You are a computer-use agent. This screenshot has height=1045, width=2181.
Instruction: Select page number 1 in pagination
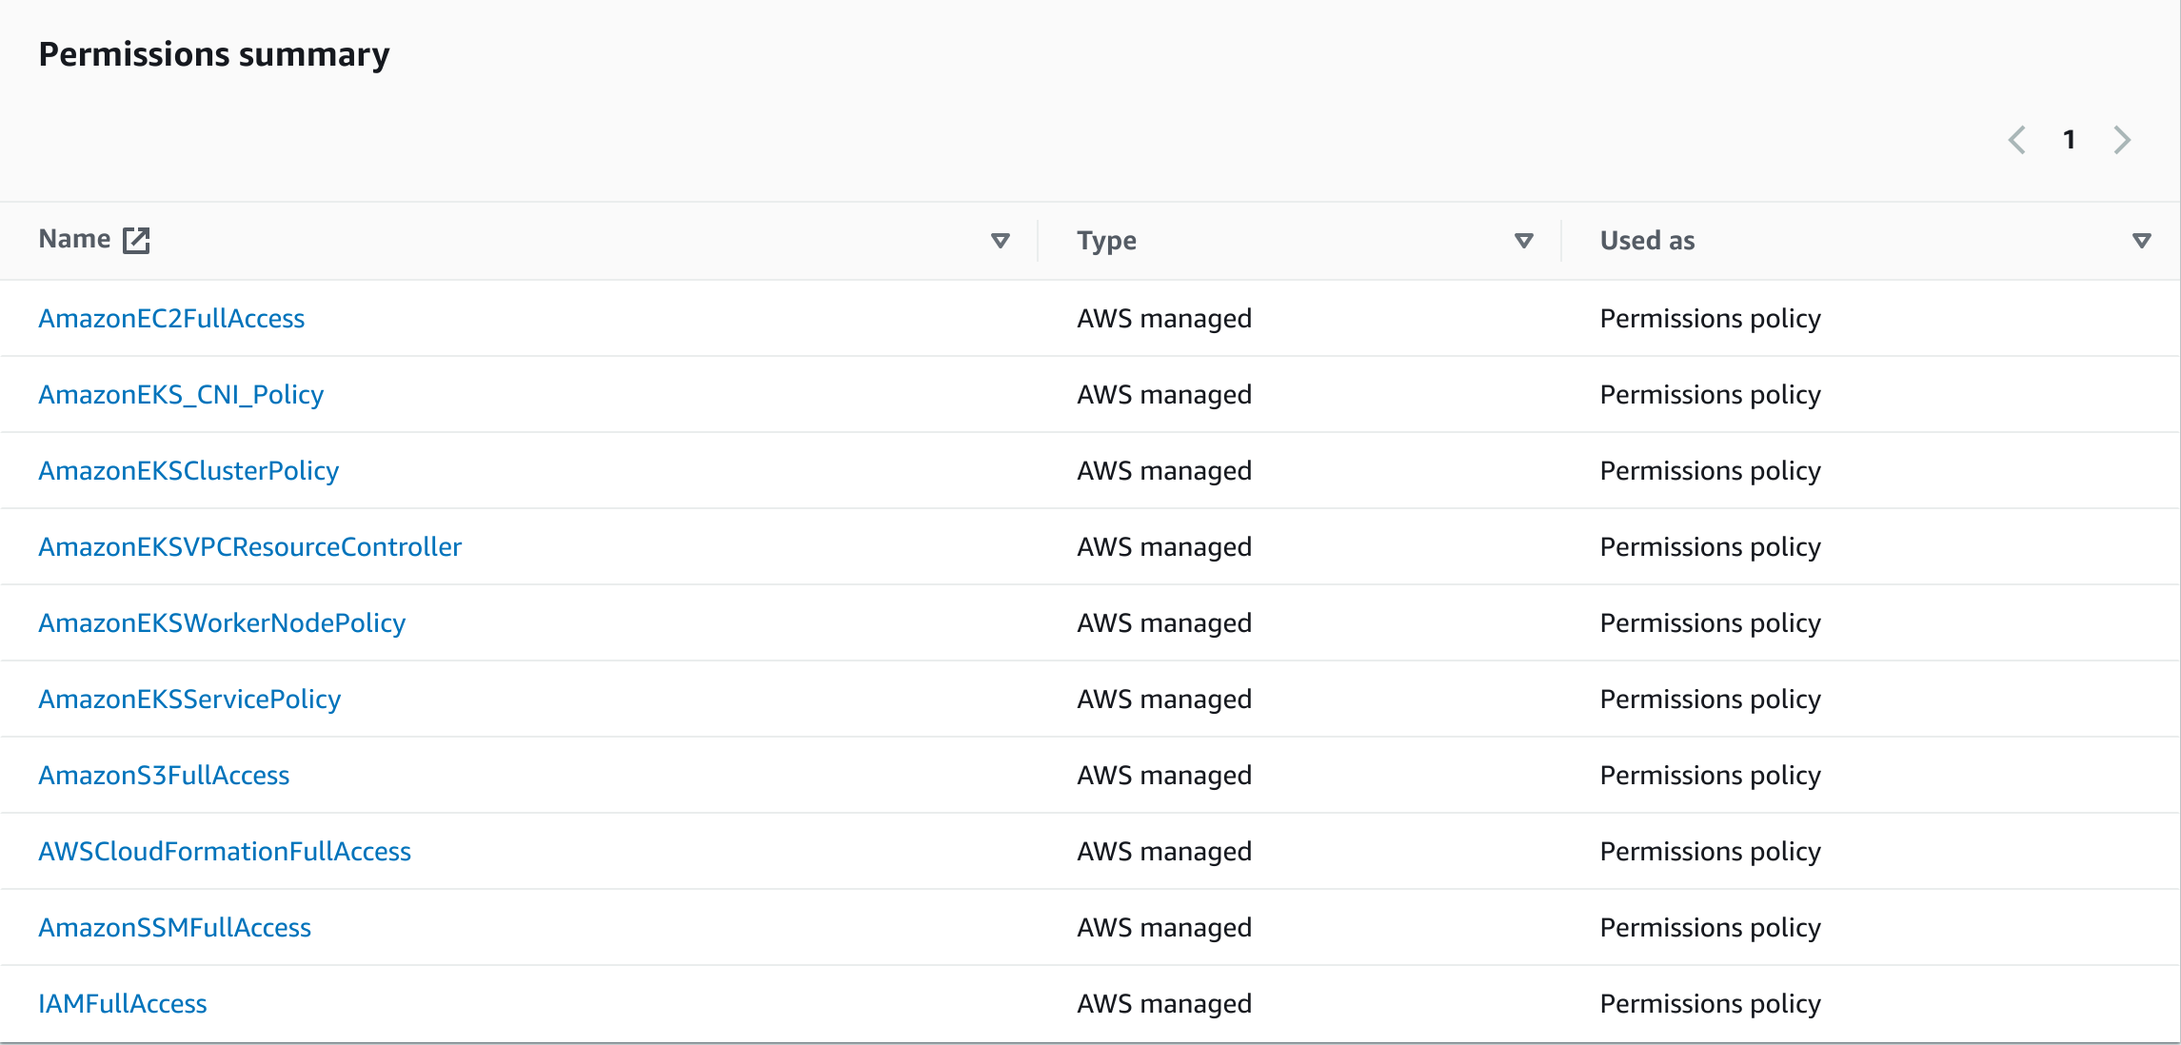tap(2069, 140)
